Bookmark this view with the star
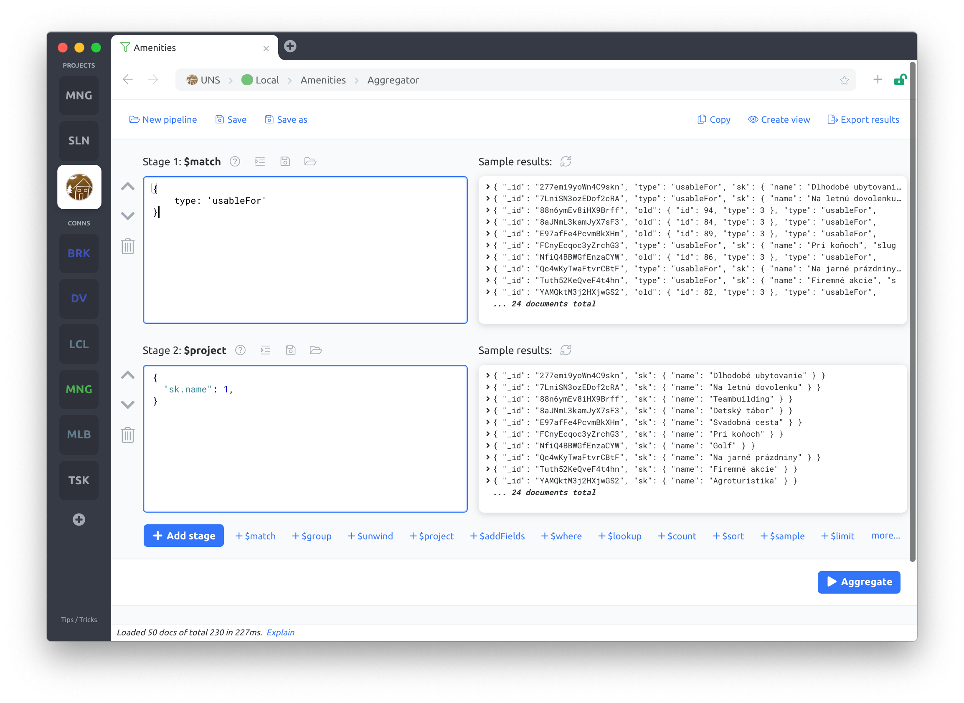Screen dimensions: 964x703 [x=845, y=81]
